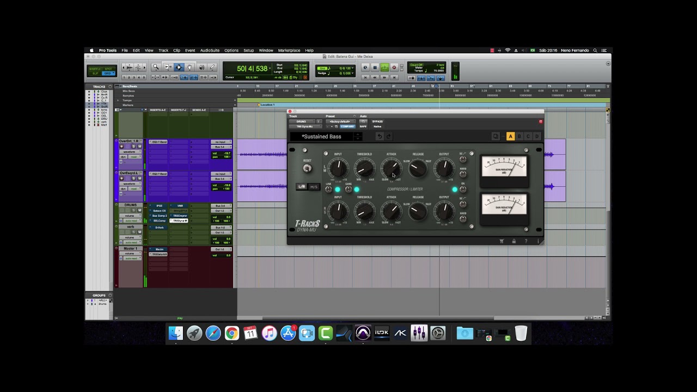Open the Setup menu
This screenshot has height=392, width=697.
click(248, 51)
